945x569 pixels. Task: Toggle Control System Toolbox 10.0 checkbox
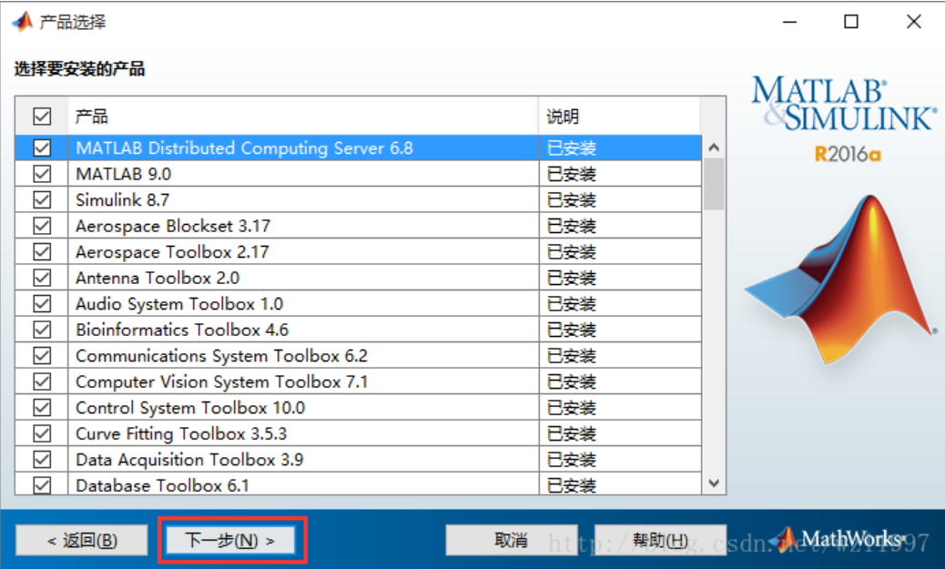coord(41,408)
